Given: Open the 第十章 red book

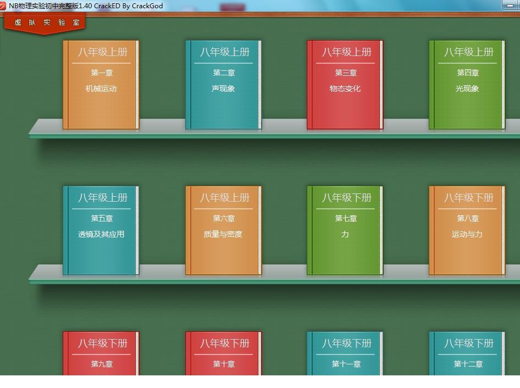Looking at the screenshot, I should click(x=223, y=353).
